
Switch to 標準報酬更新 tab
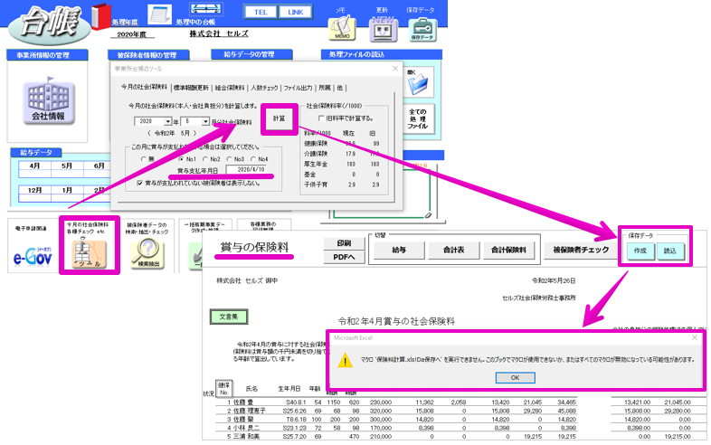coord(191,88)
